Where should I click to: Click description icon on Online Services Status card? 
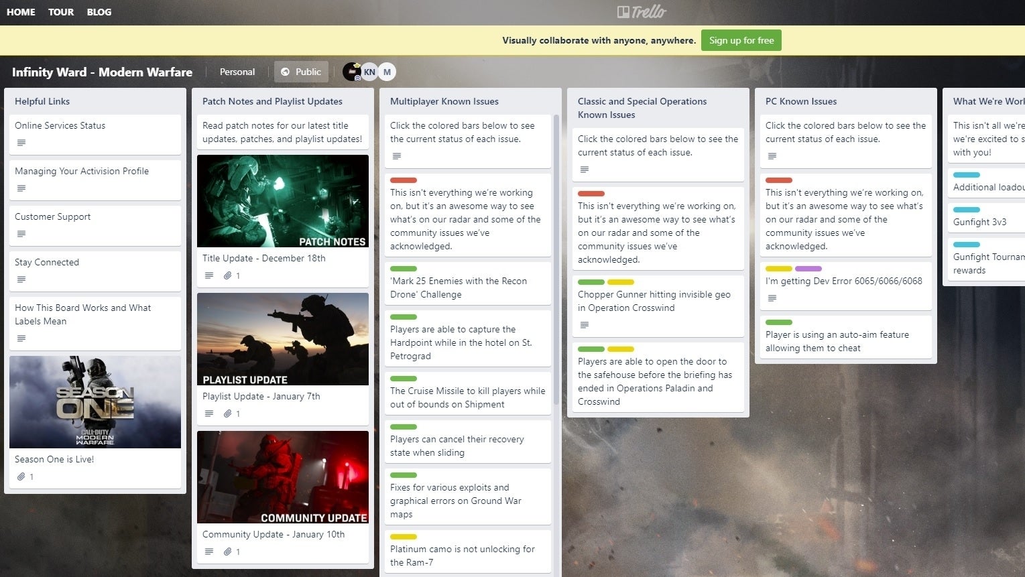click(x=21, y=143)
